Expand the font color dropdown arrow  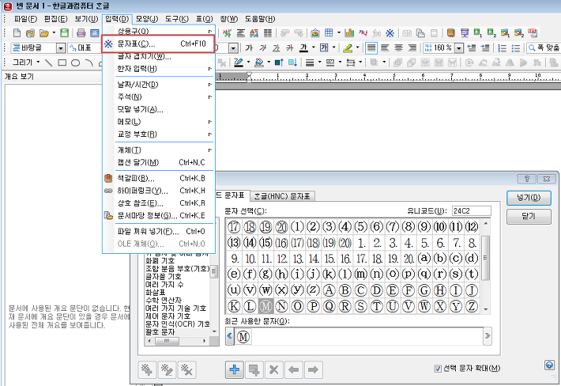coord(314,47)
